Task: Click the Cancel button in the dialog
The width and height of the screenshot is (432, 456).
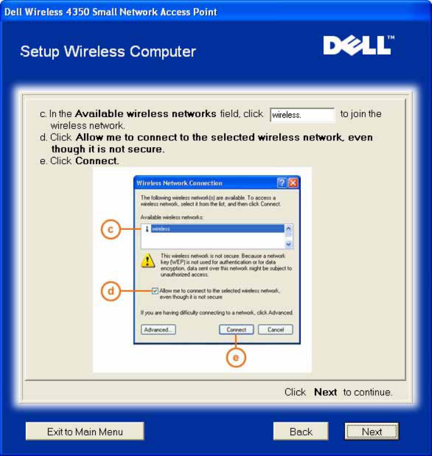Action: (x=276, y=330)
